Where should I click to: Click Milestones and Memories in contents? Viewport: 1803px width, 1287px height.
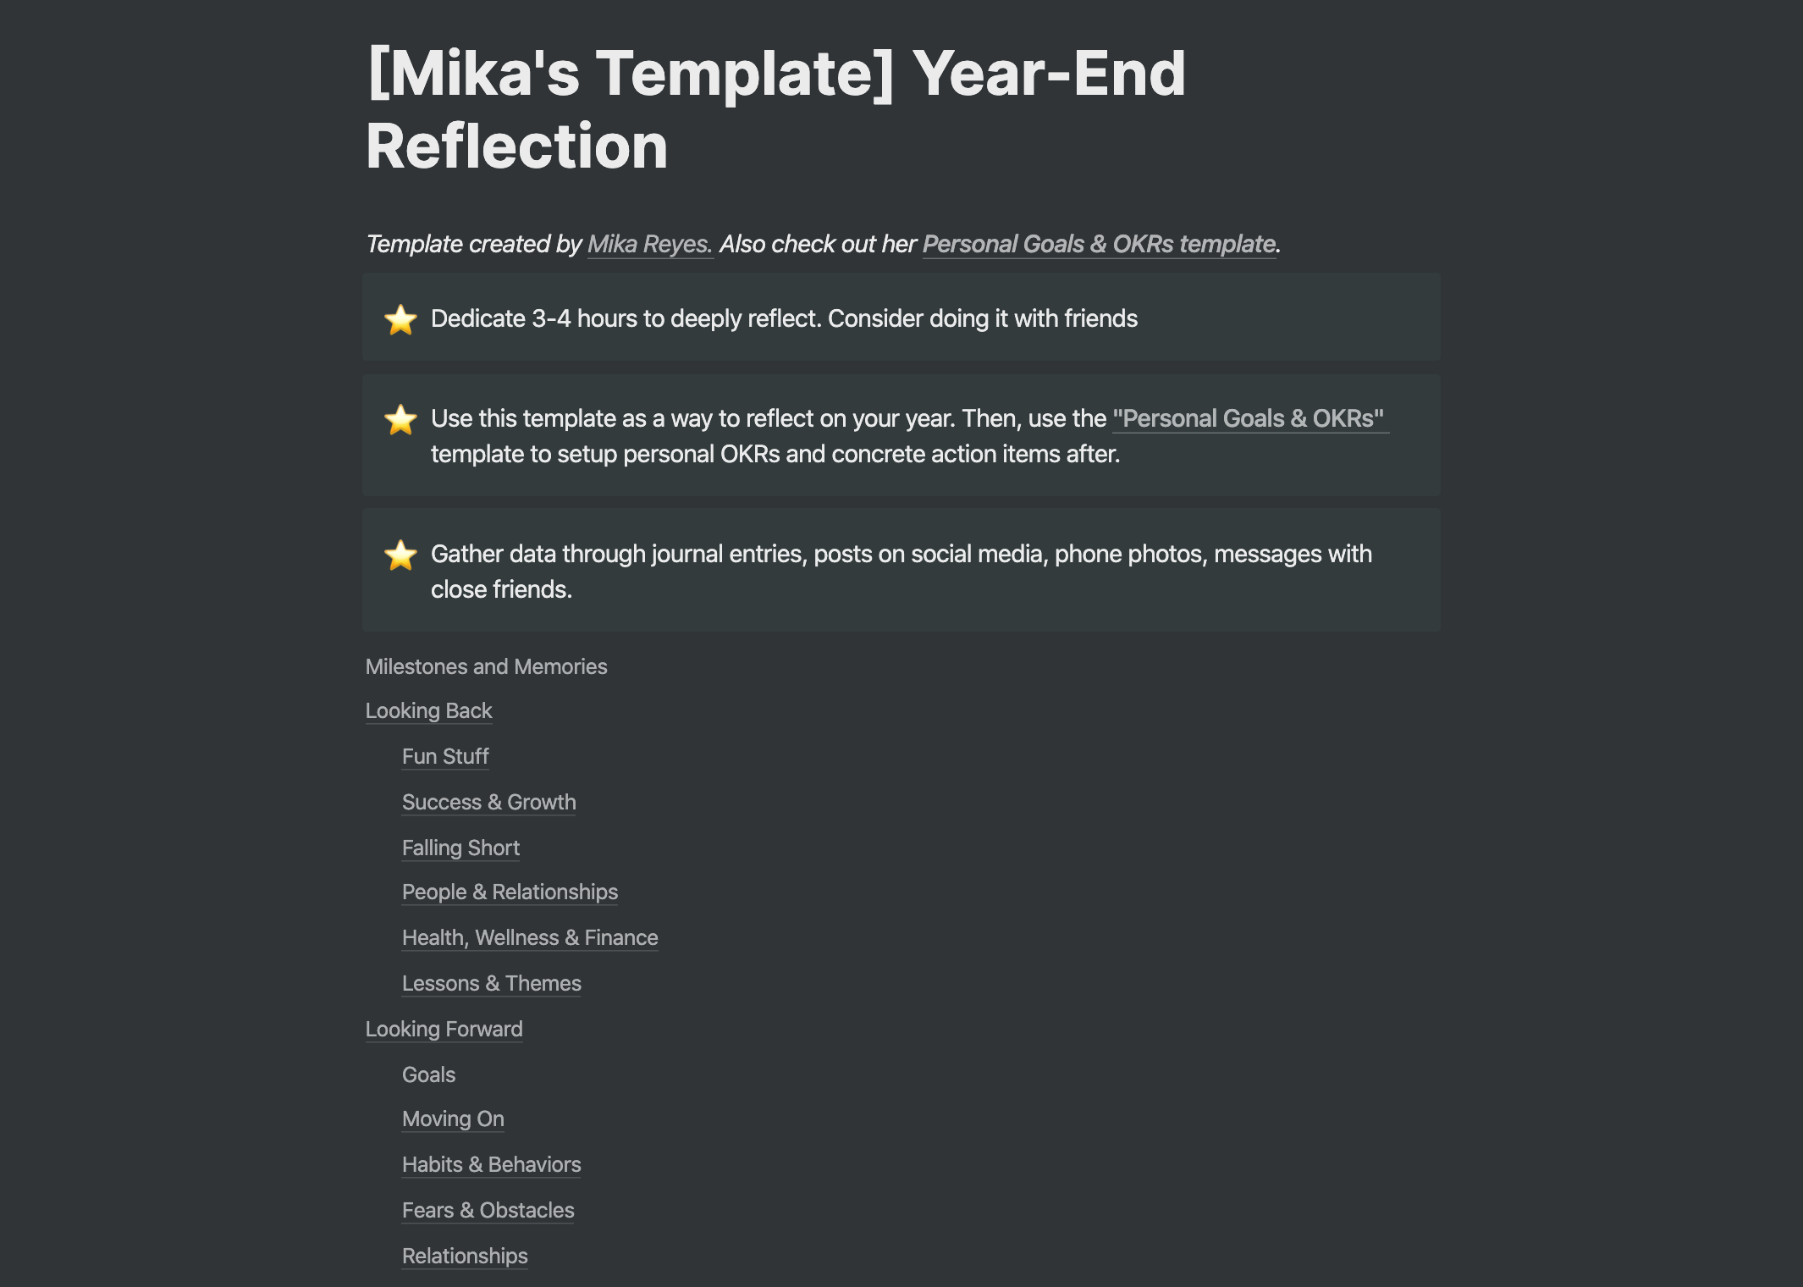pos(486,666)
